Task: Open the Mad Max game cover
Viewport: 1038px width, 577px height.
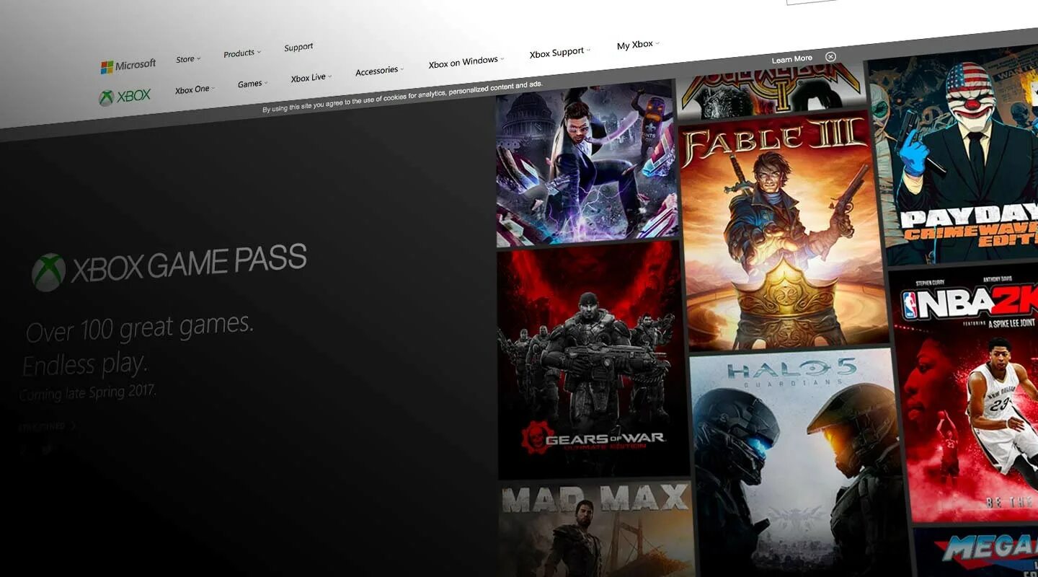Action: [596, 529]
